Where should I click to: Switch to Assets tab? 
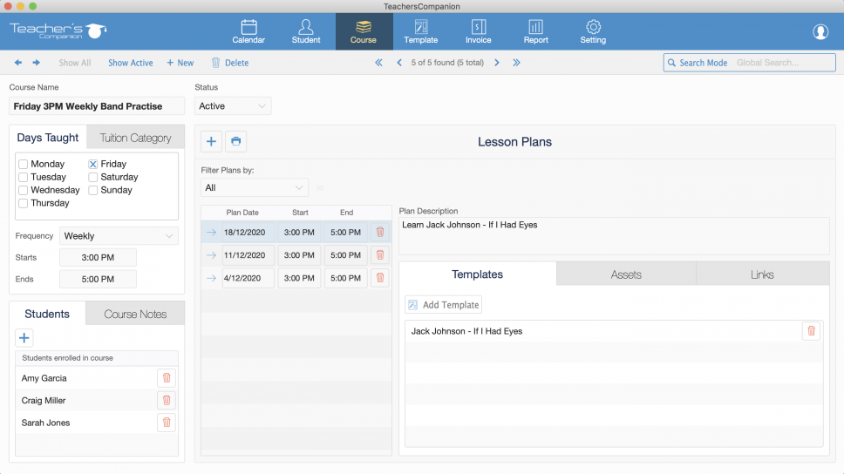tap(626, 274)
